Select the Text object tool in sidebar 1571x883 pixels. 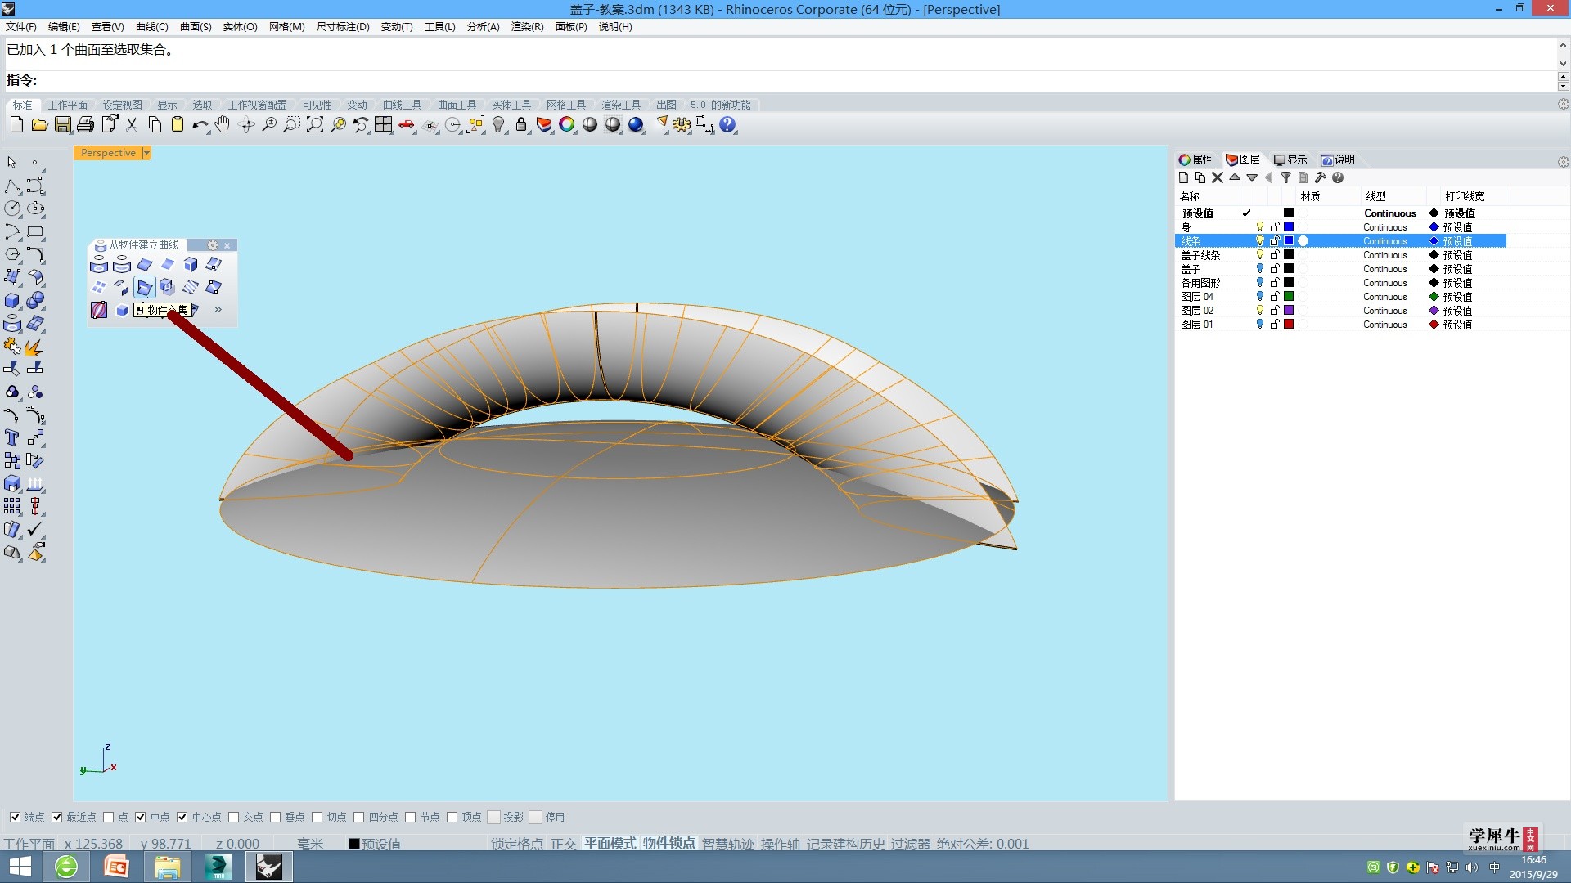coord(12,437)
